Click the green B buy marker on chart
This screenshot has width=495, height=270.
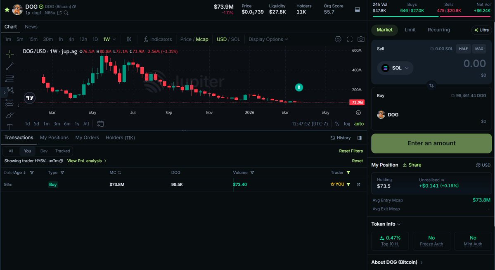point(299,87)
